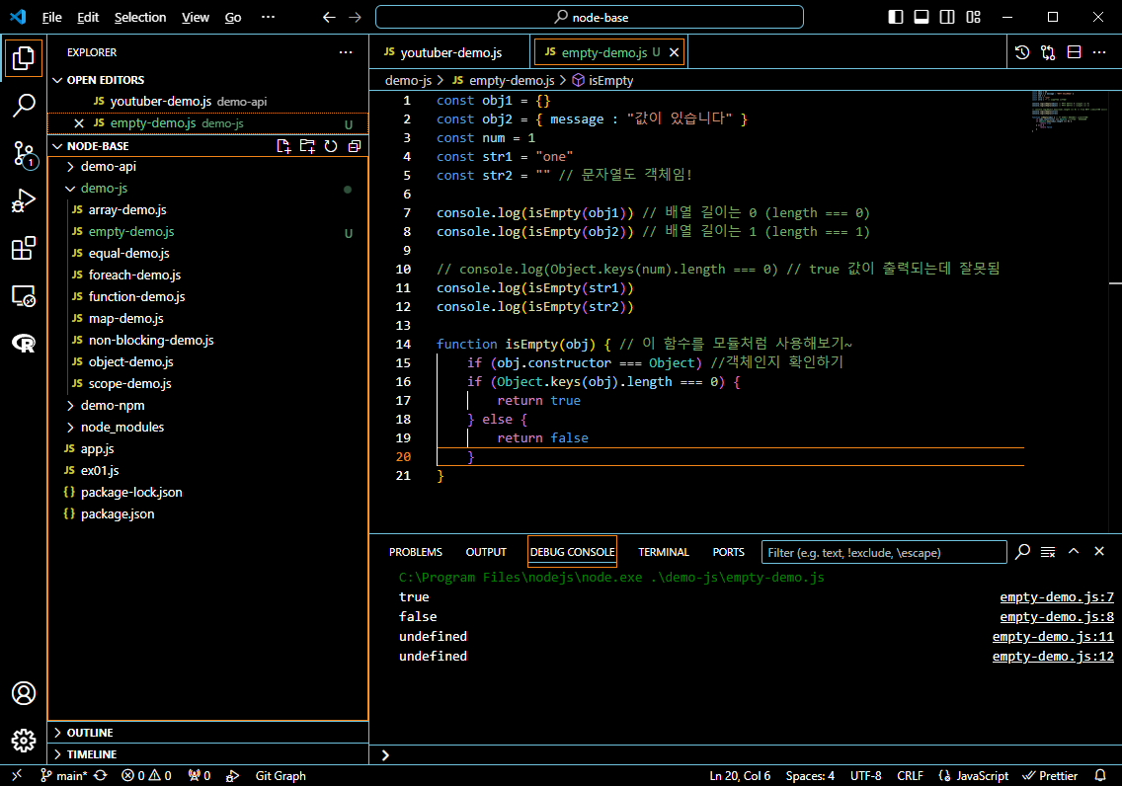The height and width of the screenshot is (786, 1122).
Task: Follow the empty-demo.js:7 source link
Action: point(1057,597)
